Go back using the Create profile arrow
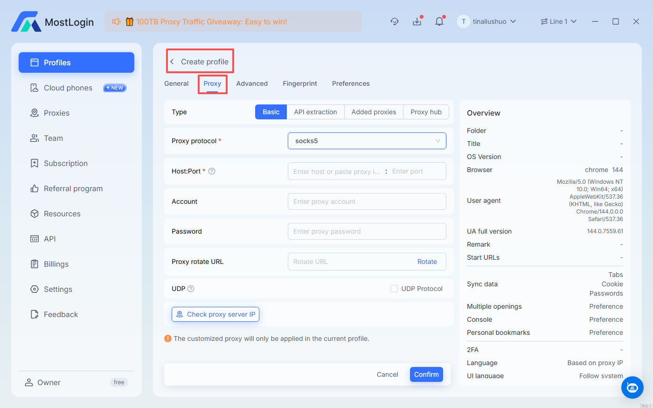 (172, 62)
